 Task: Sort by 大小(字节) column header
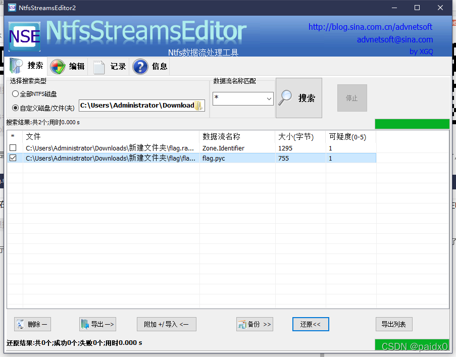pos(300,137)
